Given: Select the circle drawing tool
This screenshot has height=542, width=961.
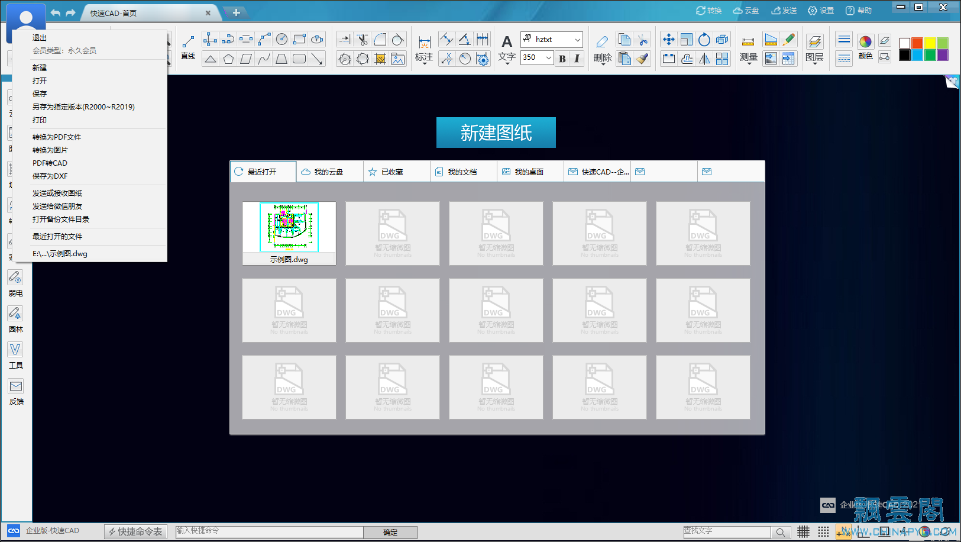Looking at the screenshot, I should [x=282, y=40].
